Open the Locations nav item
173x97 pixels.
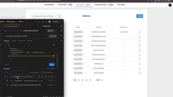click(x=65, y=5)
